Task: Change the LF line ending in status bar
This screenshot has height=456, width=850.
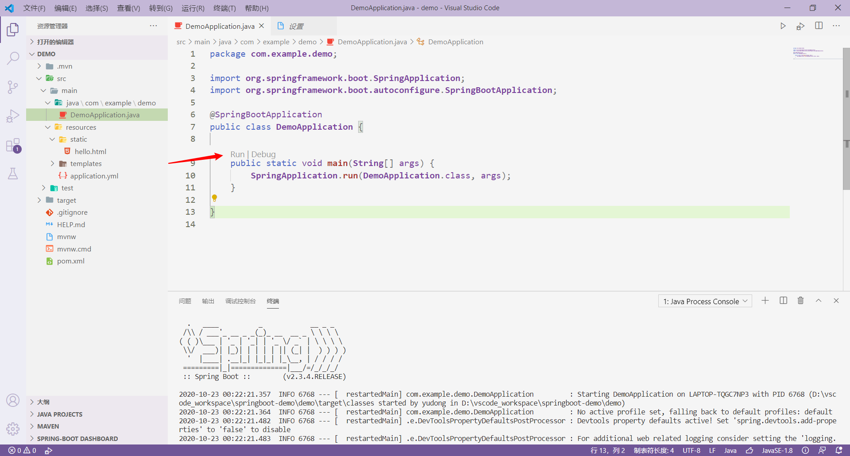Action: click(712, 450)
